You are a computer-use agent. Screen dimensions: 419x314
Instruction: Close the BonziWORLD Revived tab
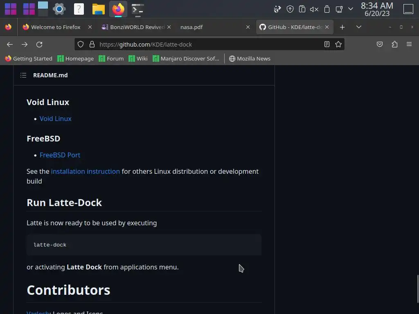[x=169, y=27]
